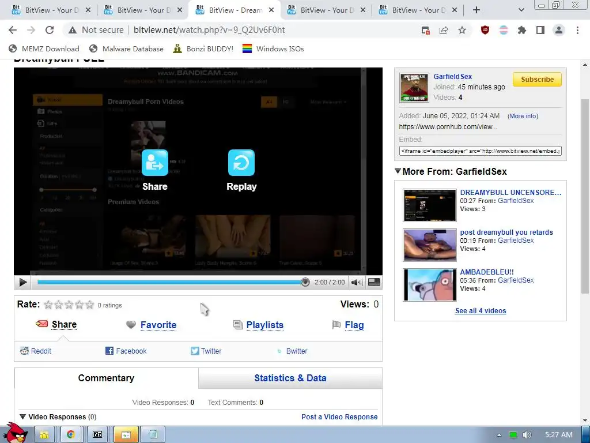Screen dimensions: 590x443
Task: Expand the (More info) link
Action: coord(523,116)
